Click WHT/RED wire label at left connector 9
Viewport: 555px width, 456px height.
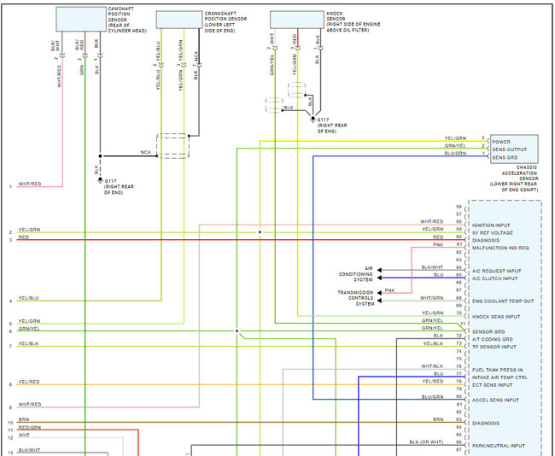click(x=30, y=404)
